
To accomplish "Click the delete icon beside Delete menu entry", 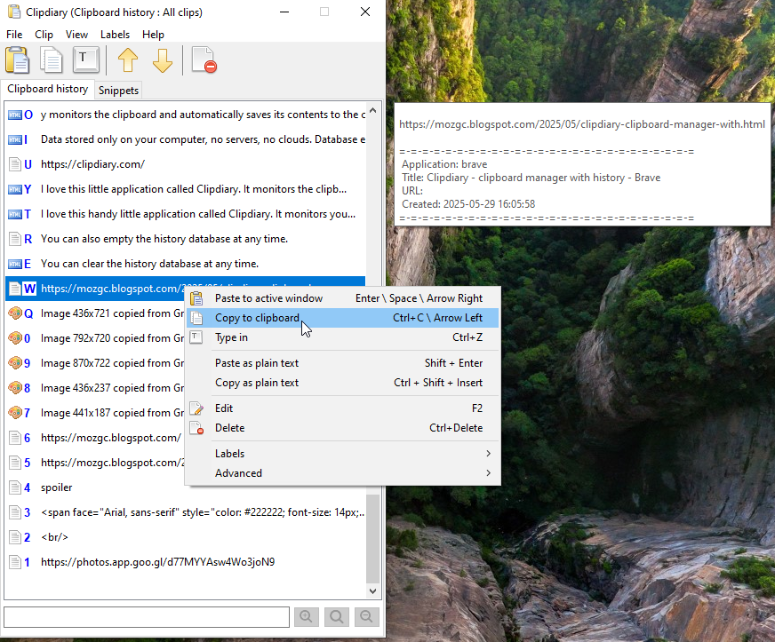I will click(196, 428).
